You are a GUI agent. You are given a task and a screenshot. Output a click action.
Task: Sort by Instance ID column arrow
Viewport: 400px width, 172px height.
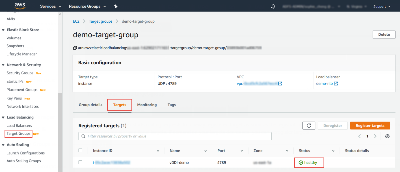point(158,151)
